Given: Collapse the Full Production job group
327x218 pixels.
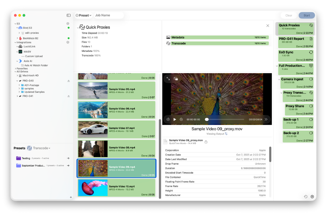Looking at the screenshot, I should point(277,66).
